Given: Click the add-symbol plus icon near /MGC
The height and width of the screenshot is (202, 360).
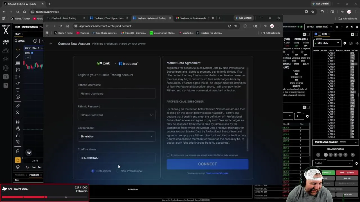Looking at the screenshot, I should [35, 41].
